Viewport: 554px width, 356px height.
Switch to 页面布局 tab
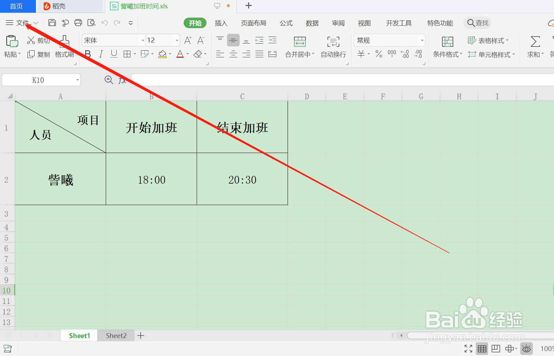pyautogui.click(x=253, y=23)
